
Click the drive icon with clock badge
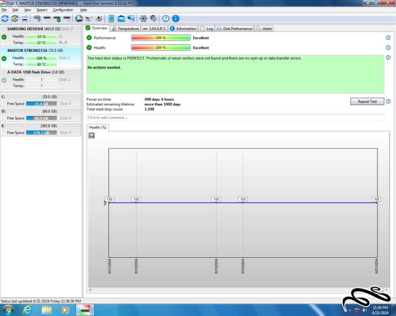click(x=47, y=19)
